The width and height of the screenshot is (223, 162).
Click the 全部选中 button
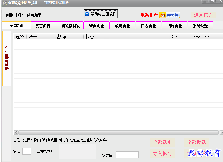(x=163, y=142)
